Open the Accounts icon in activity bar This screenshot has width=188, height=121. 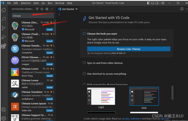pyautogui.click(x=4, y=110)
